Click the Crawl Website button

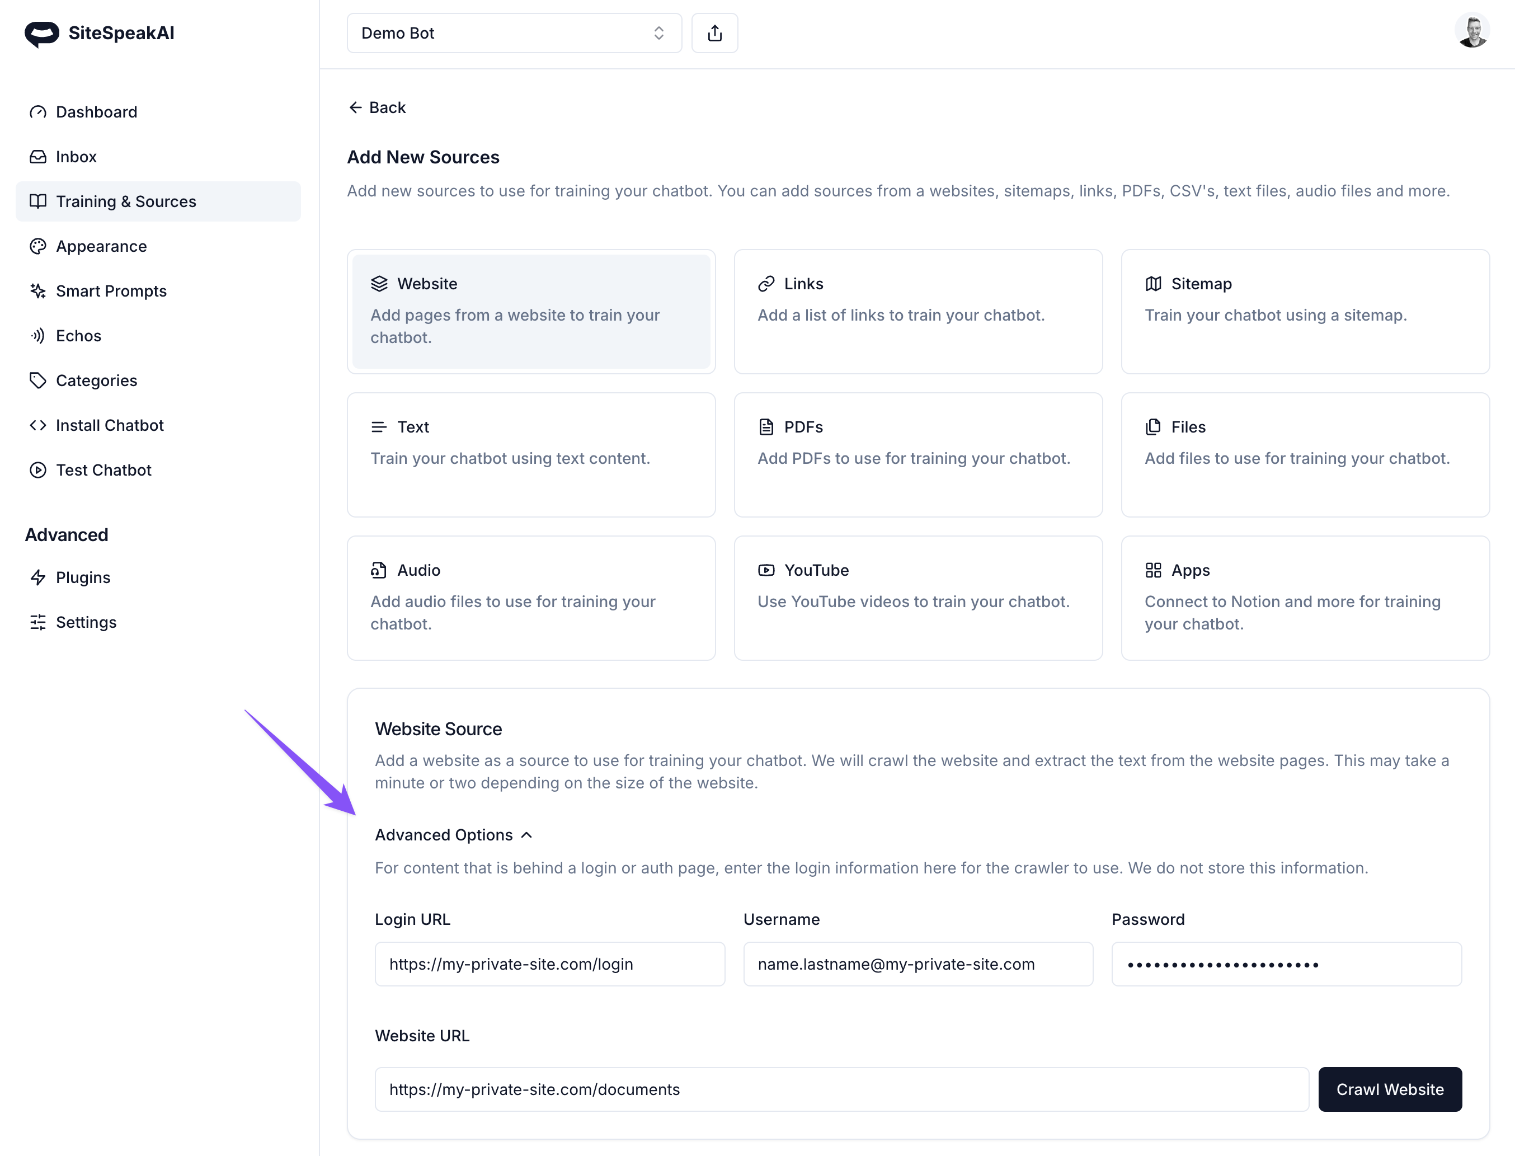coord(1389,1089)
